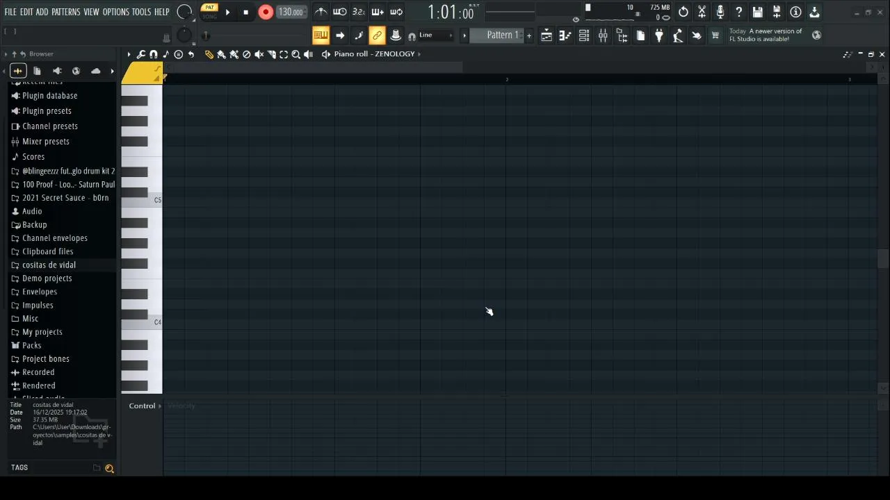Open the shopping cart content library icon
Screen dimensions: 890x500
point(715,35)
